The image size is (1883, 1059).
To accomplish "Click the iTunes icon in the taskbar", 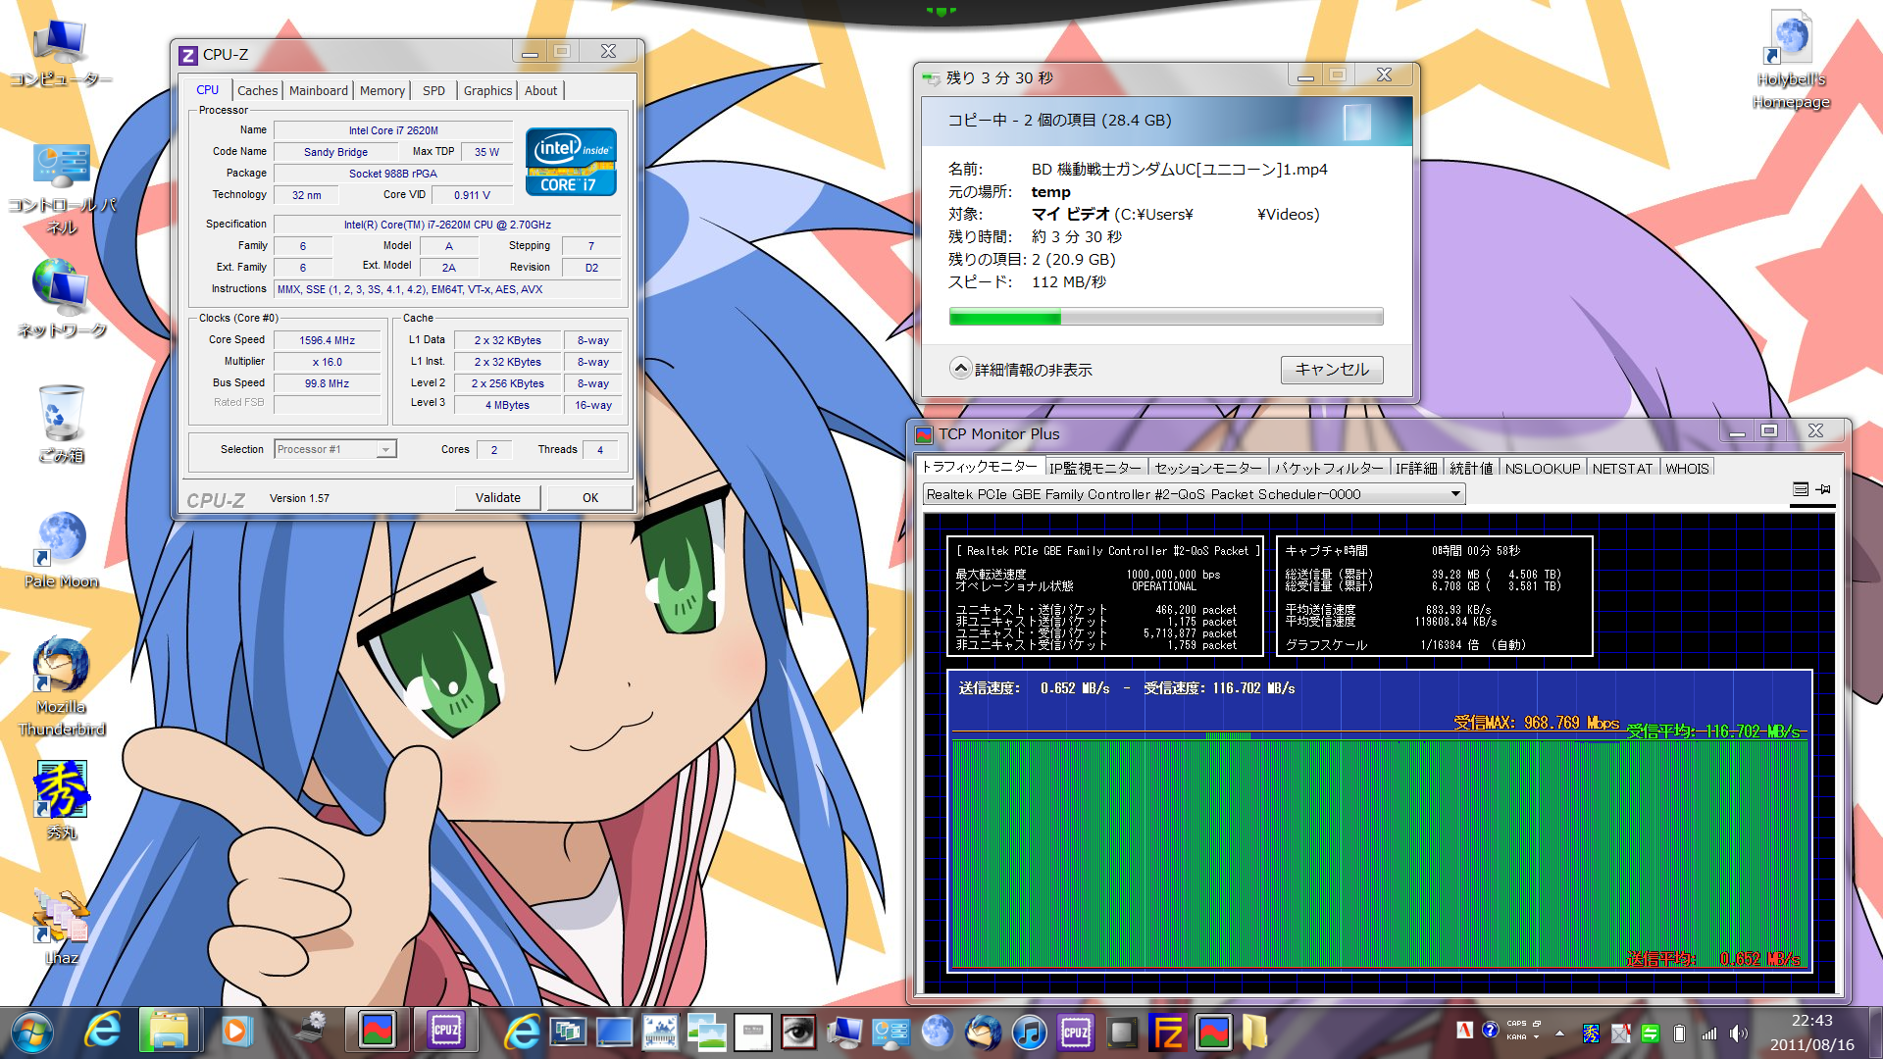I will click(1029, 1032).
